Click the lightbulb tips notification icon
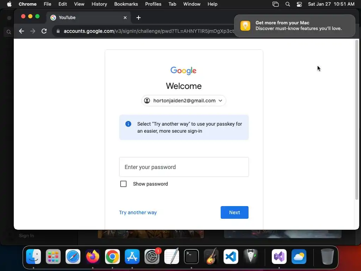 [x=245, y=26]
